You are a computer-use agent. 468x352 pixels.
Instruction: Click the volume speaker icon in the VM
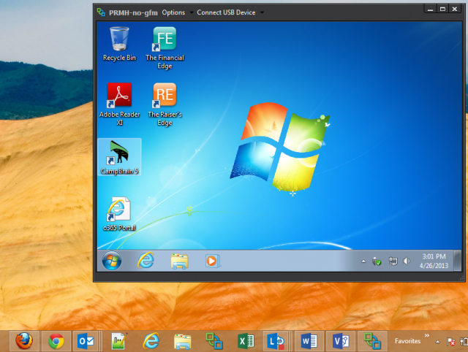(407, 261)
